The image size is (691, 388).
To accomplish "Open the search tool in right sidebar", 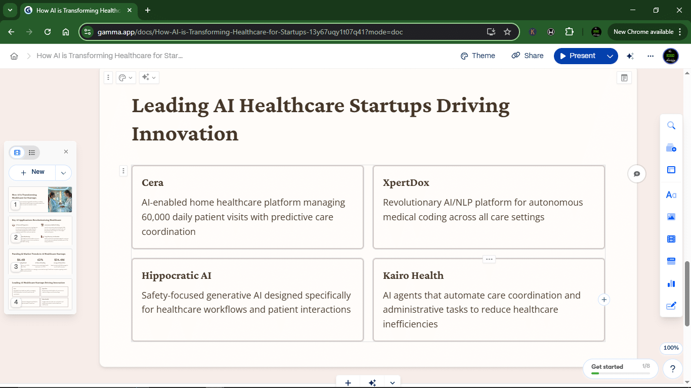I will tap(671, 126).
